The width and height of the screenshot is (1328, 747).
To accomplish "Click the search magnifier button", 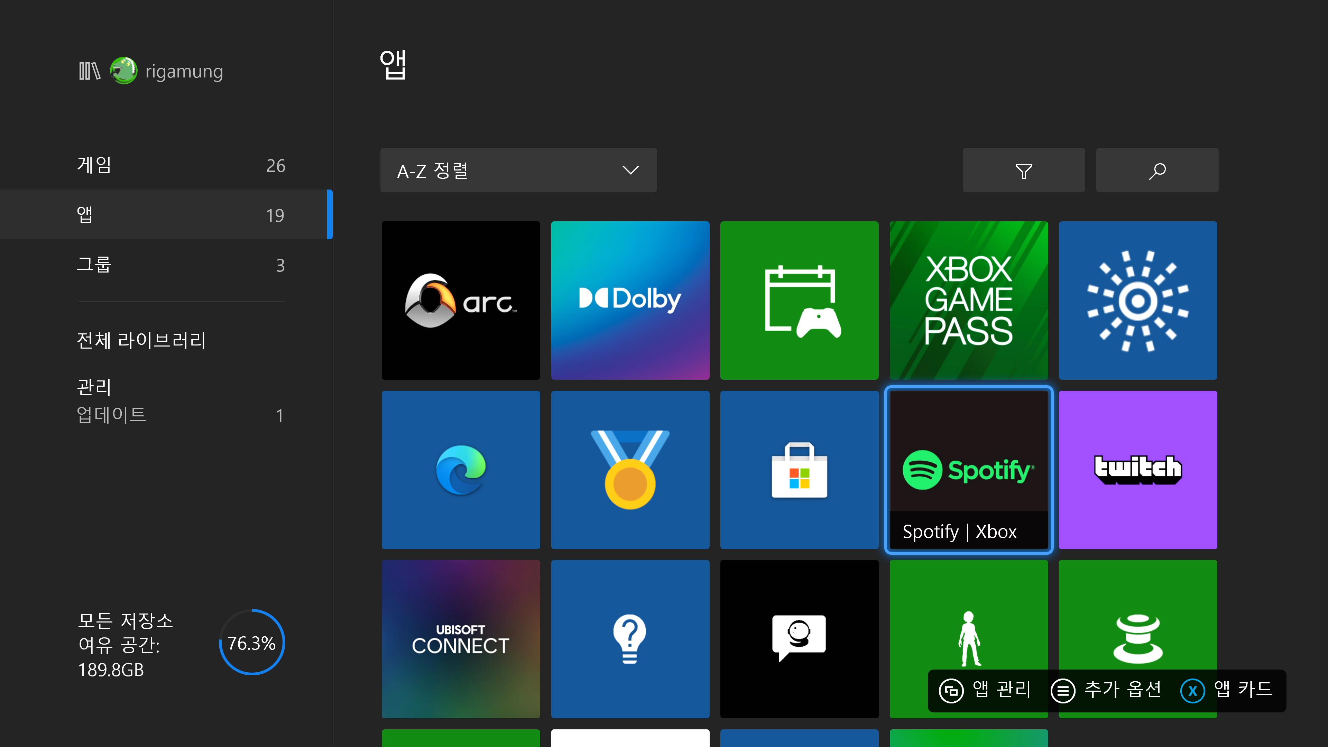I will [1158, 170].
